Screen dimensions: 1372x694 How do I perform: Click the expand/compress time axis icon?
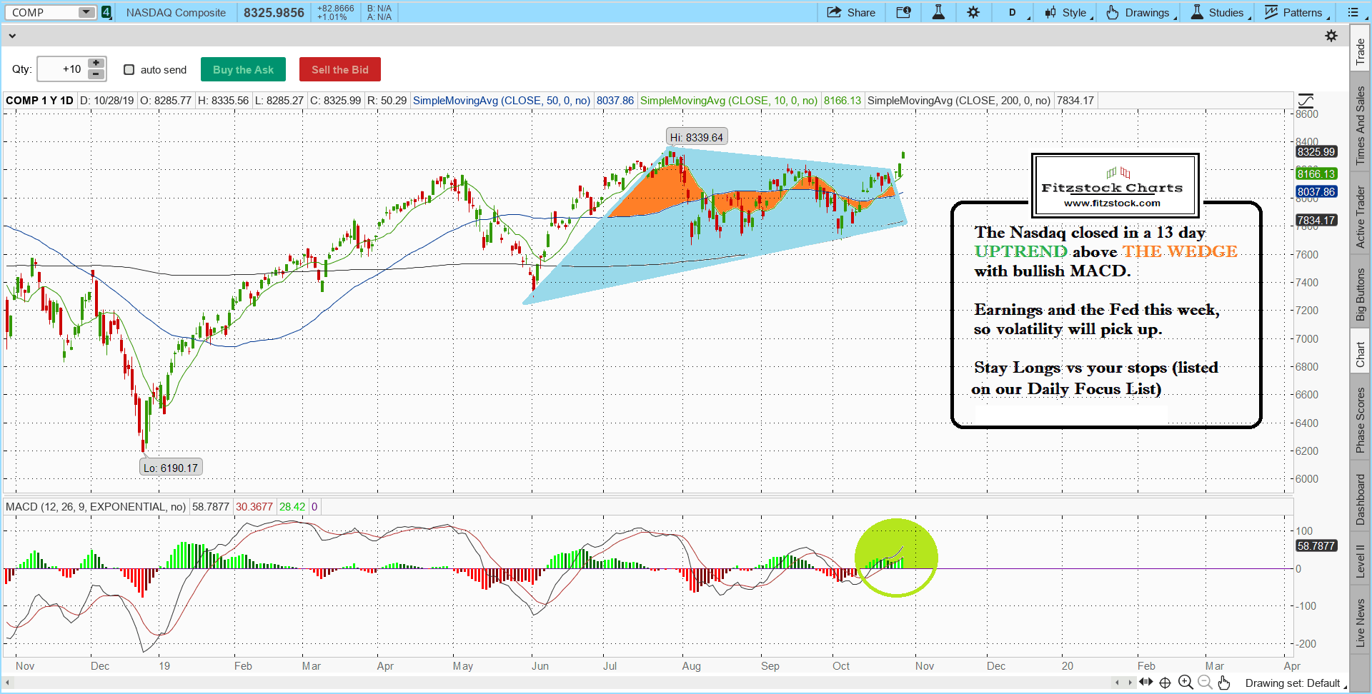1145,683
